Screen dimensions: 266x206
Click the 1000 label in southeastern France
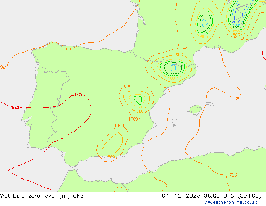click(x=243, y=38)
